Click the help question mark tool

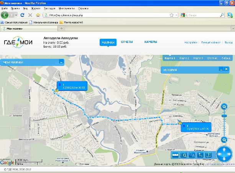pos(208,155)
